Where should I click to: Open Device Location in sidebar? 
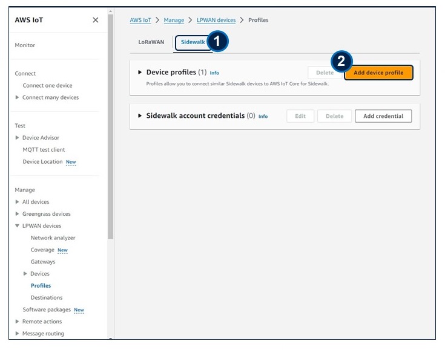pyautogui.click(x=42, y=161)
